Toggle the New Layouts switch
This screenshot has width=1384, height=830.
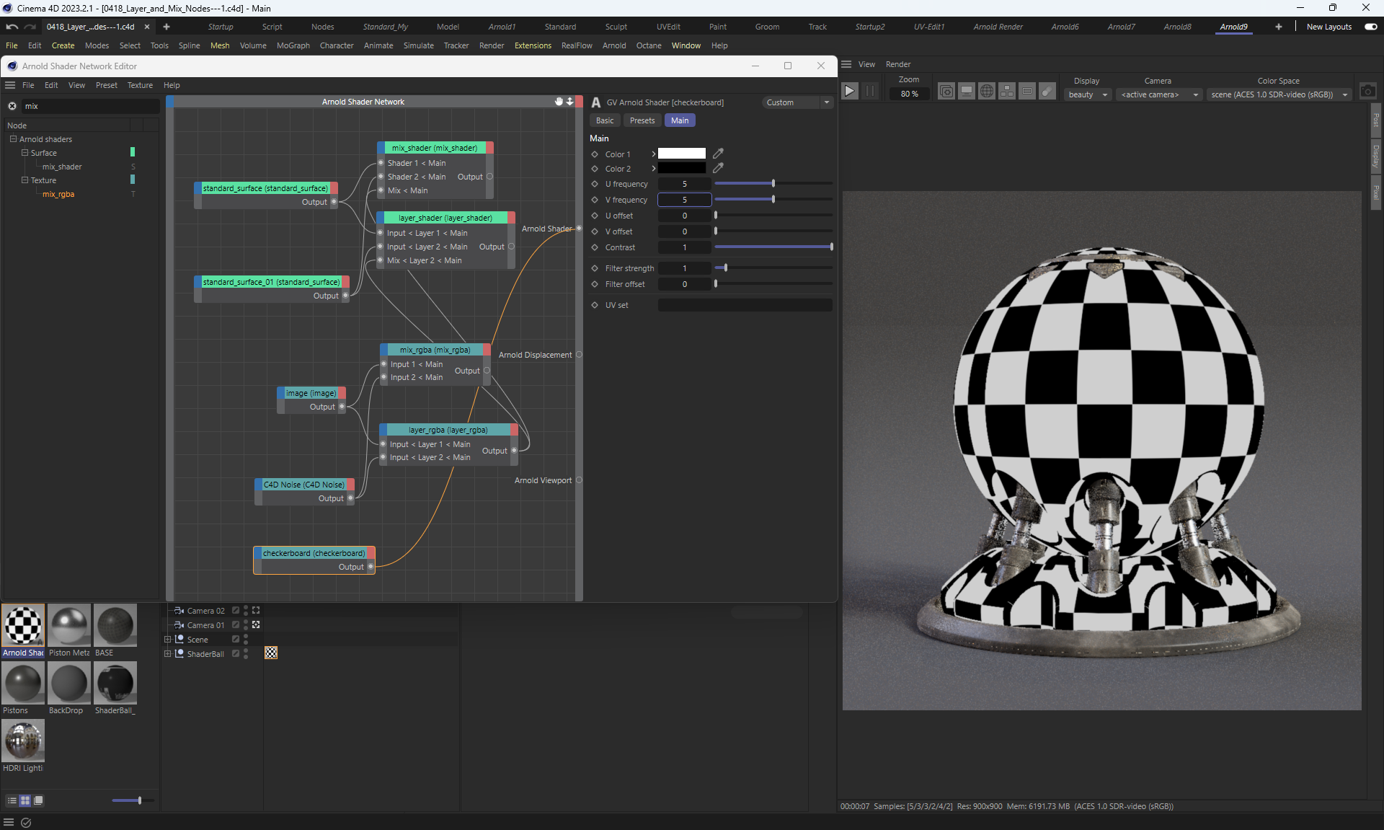pyautogui.click(x=1370, y=27)
